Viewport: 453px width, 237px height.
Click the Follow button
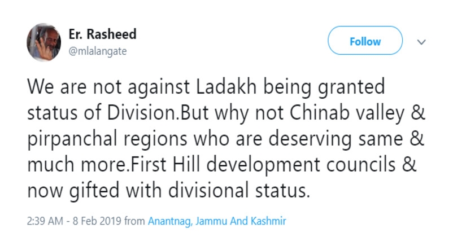coord(365,41)
